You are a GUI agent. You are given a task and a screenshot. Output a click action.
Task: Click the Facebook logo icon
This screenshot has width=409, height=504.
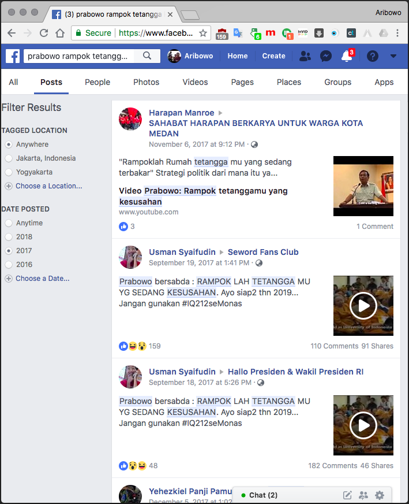(x=13, y=56)
